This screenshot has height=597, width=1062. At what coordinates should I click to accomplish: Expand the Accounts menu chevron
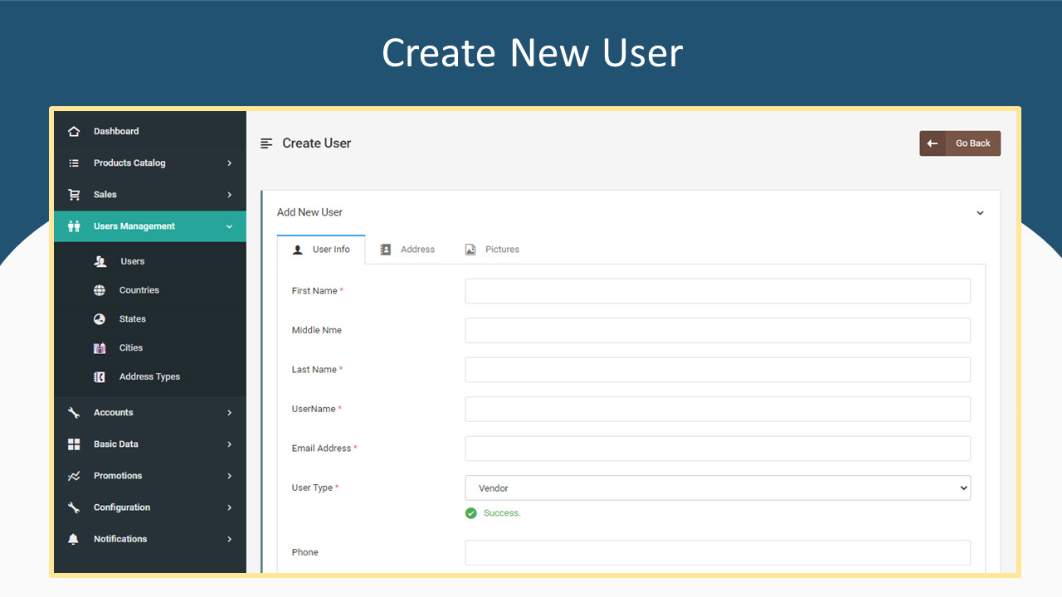(x=230, y=413)
